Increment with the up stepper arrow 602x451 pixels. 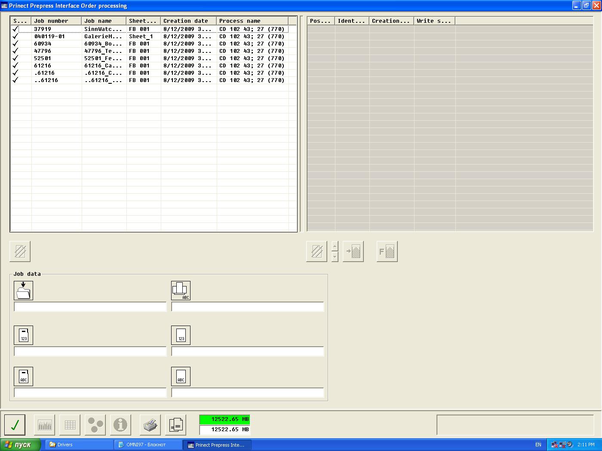335,246
